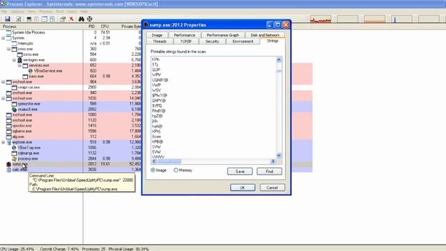Viewport: 446px width, 251px height.
Task: Collapse the services.exe tree node
Action: [x=20, y=66]
